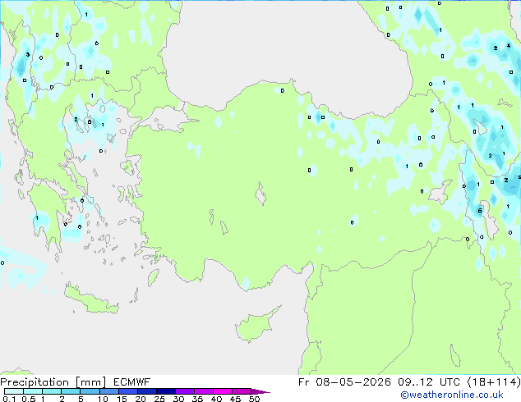Click the arrow tip ending the color scale
This screenshot has height=402, width=521.
click(260, 391)
